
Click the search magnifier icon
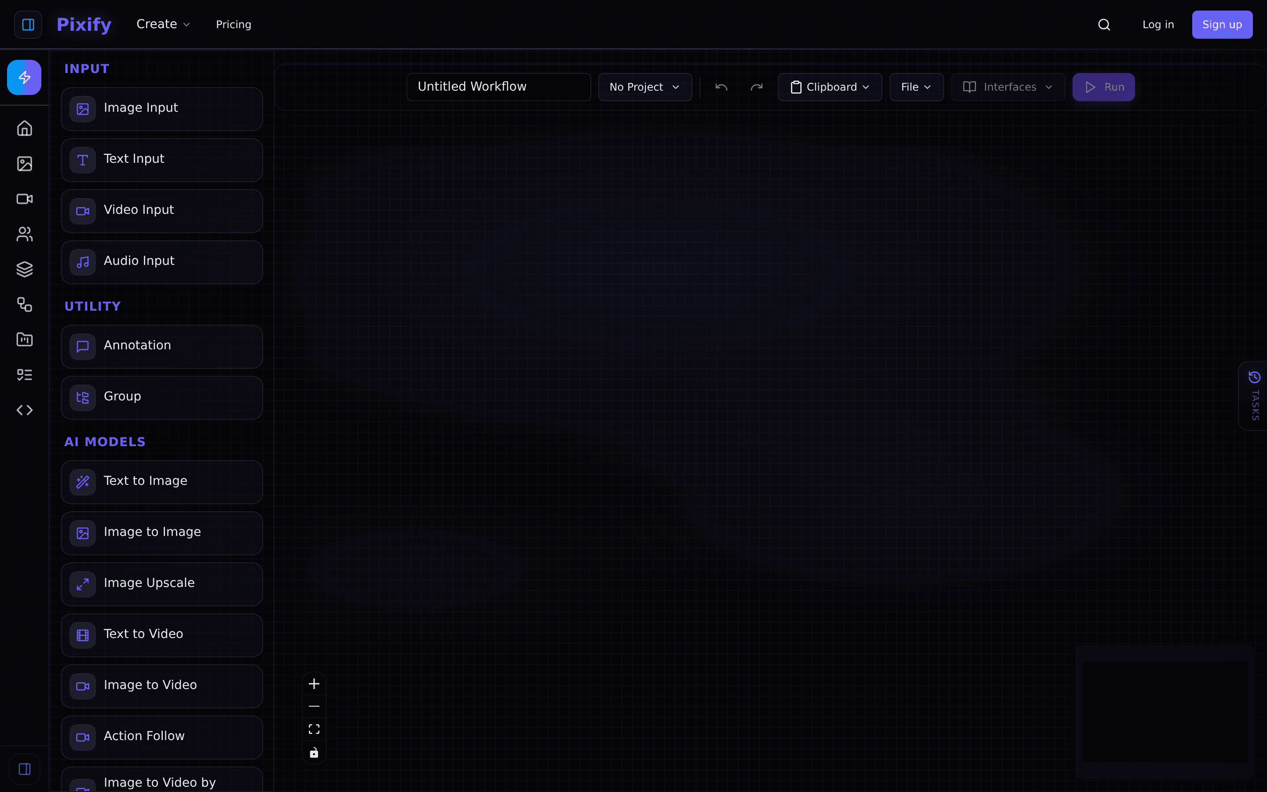tap(1104, 25)
